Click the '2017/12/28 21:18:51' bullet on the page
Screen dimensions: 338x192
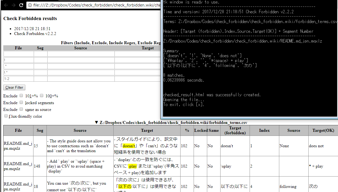32,29
